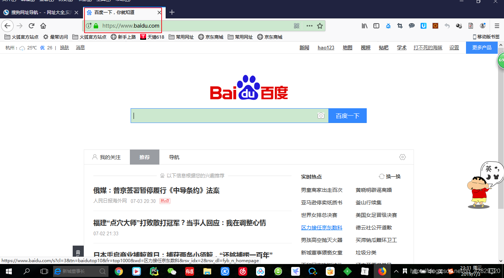Open the feed settings gear icon
This screenshot has height=278, width=504.
click(403, 157)
